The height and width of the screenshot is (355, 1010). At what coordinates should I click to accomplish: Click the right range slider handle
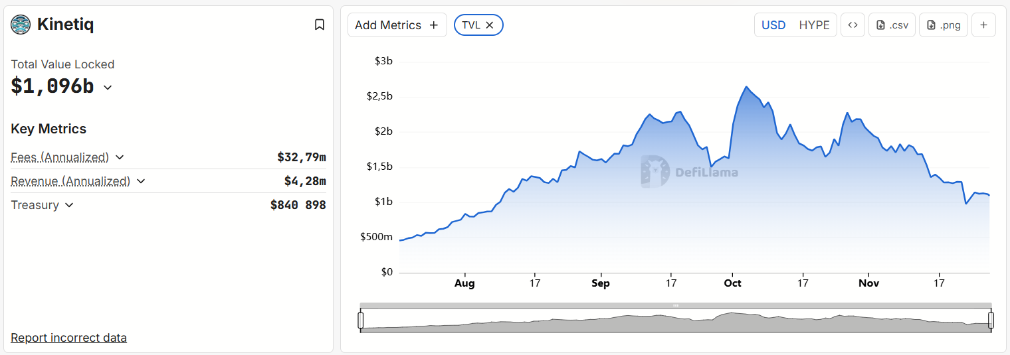[x=991, y=320]
